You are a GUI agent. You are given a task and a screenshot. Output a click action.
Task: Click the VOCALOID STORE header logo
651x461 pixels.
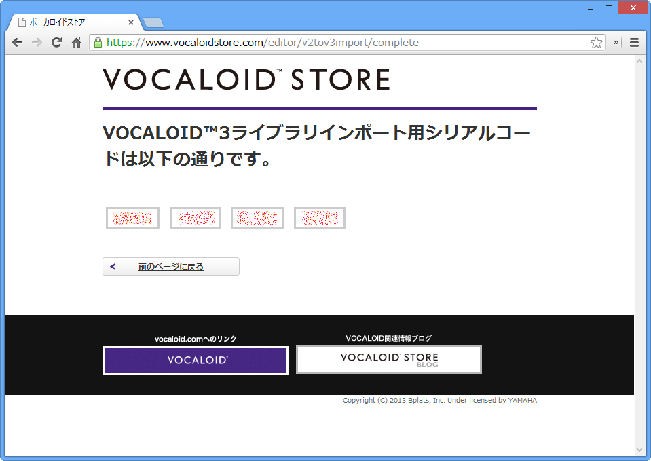click(246, 79)
